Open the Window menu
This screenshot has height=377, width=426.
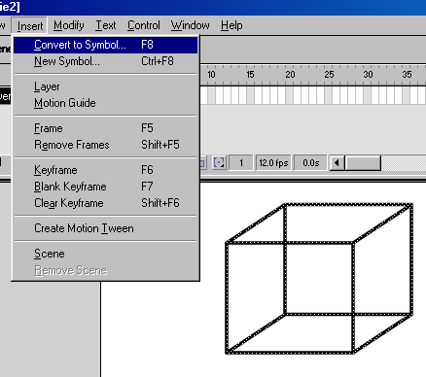coord(191,25)
